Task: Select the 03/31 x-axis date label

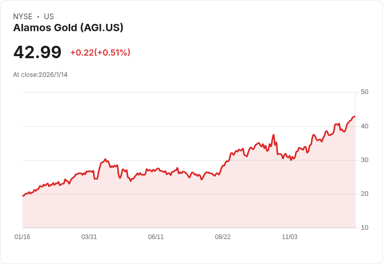Action: click(89, 236)
